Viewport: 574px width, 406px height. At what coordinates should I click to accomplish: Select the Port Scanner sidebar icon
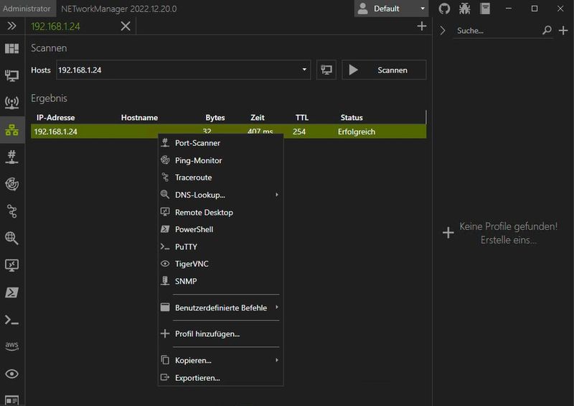coord(11,156)
